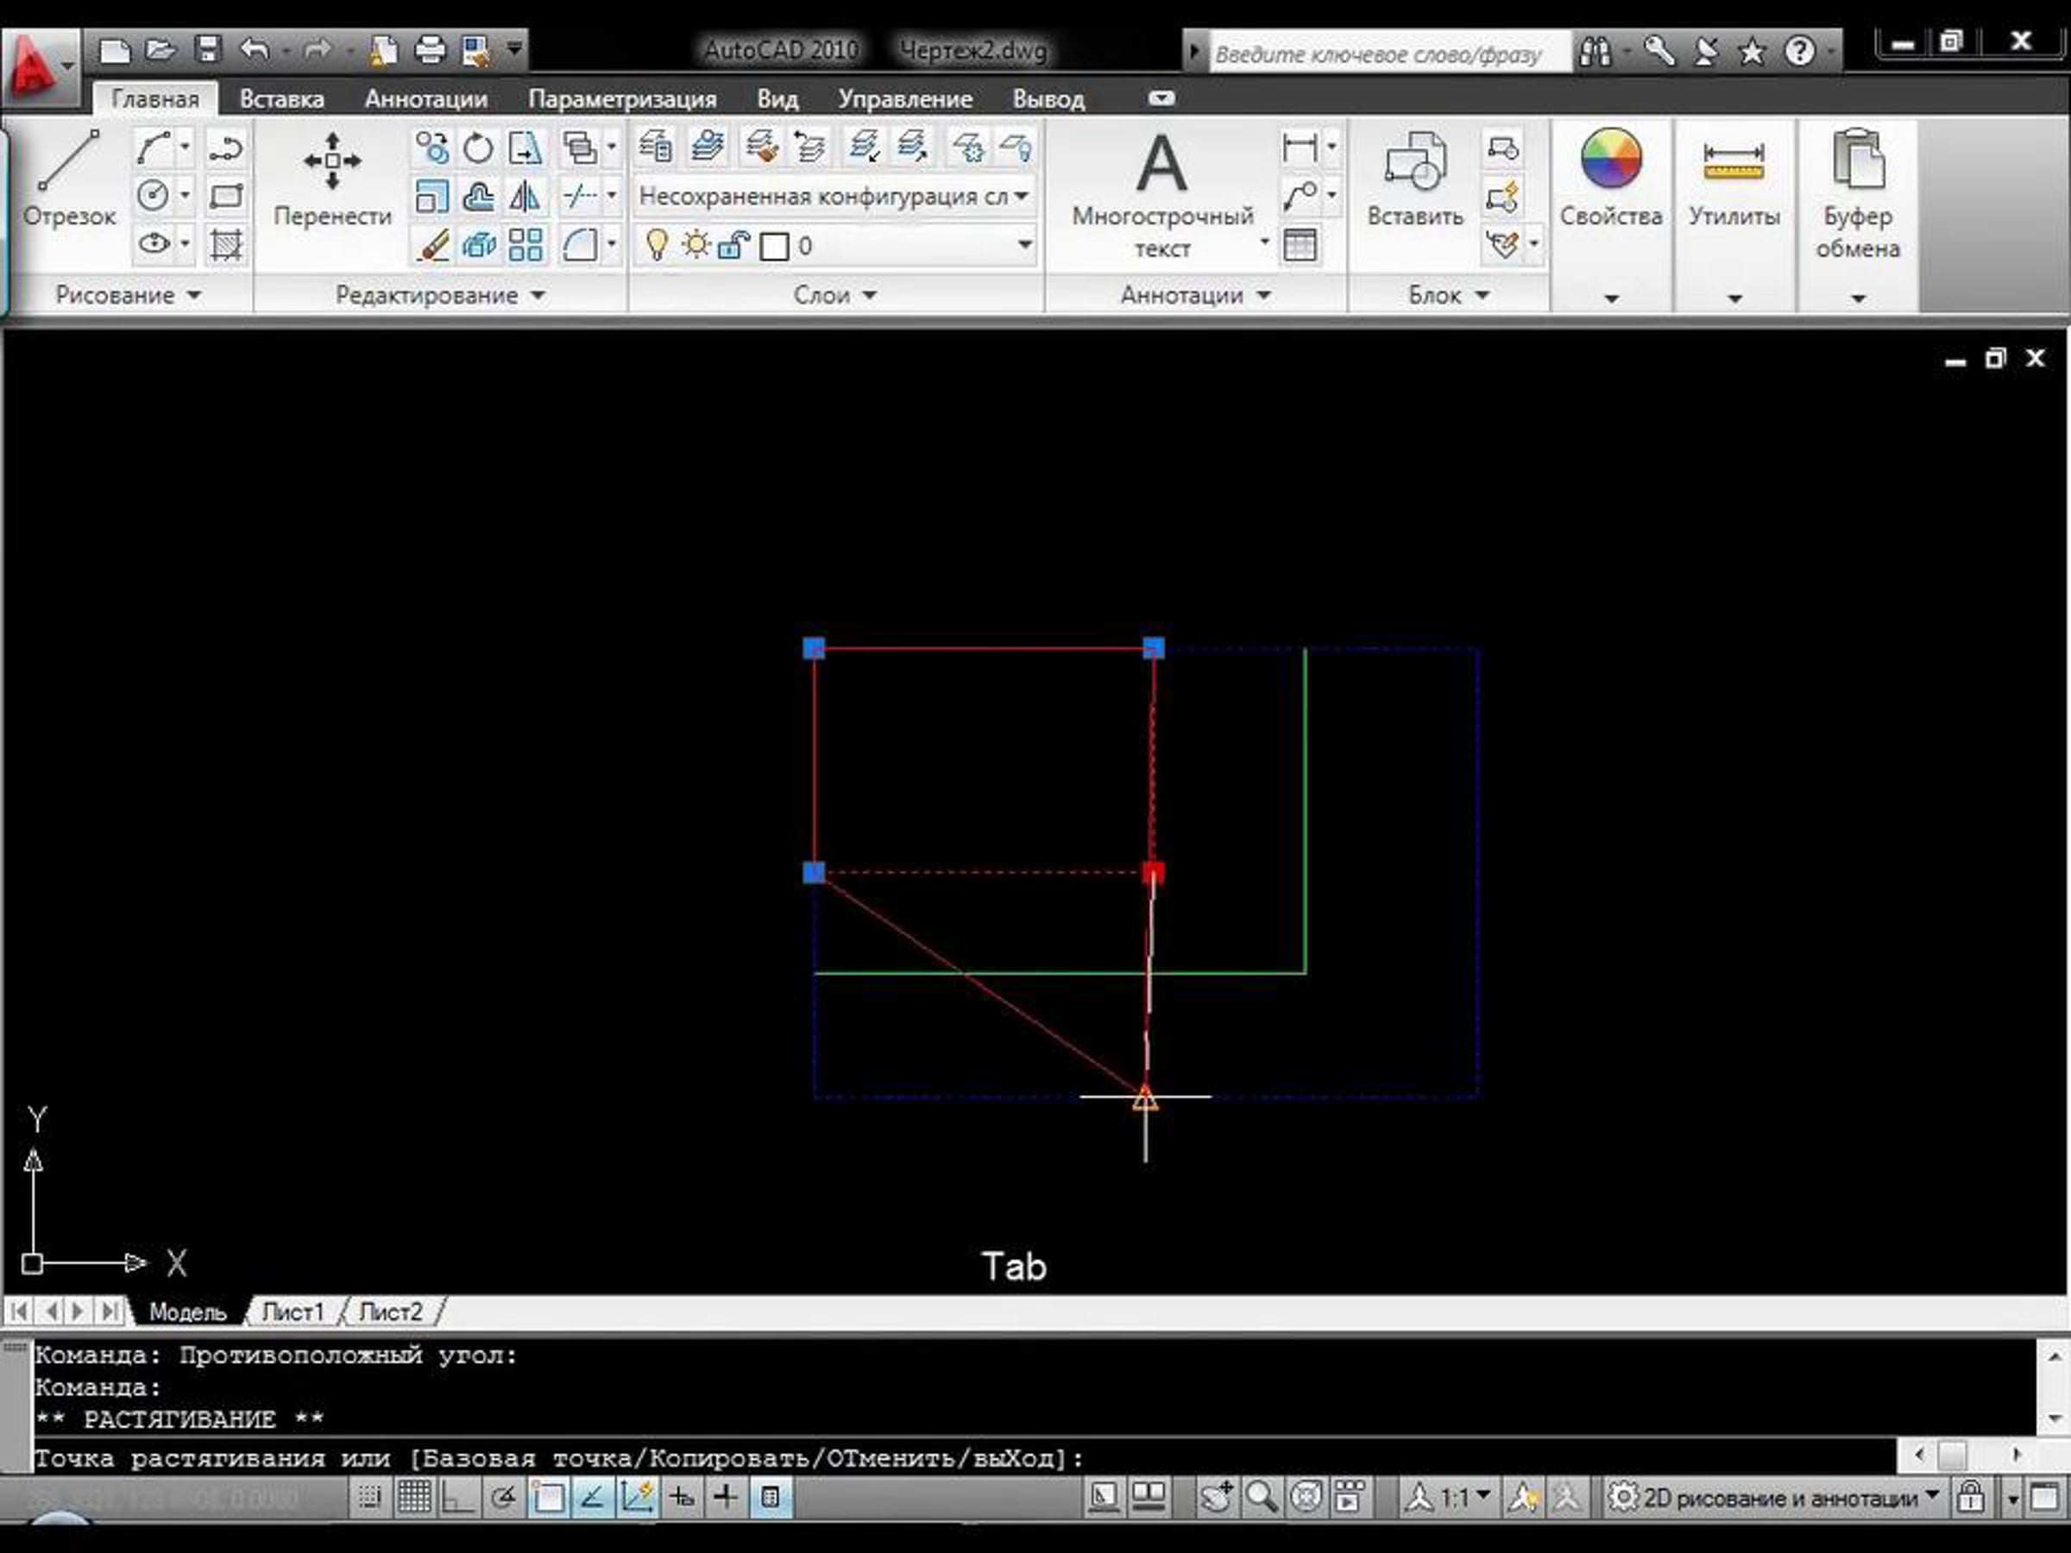Click the layer color swatch square
2071x1553 pixels.
[x=773, y=246]
